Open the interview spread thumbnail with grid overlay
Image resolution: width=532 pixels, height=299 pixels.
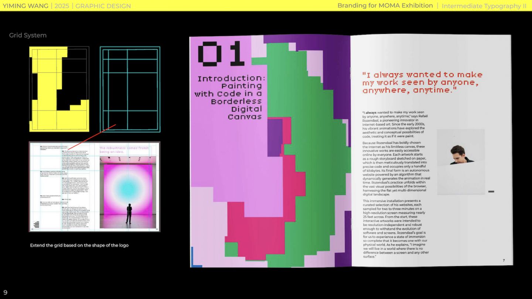[94, 187]
